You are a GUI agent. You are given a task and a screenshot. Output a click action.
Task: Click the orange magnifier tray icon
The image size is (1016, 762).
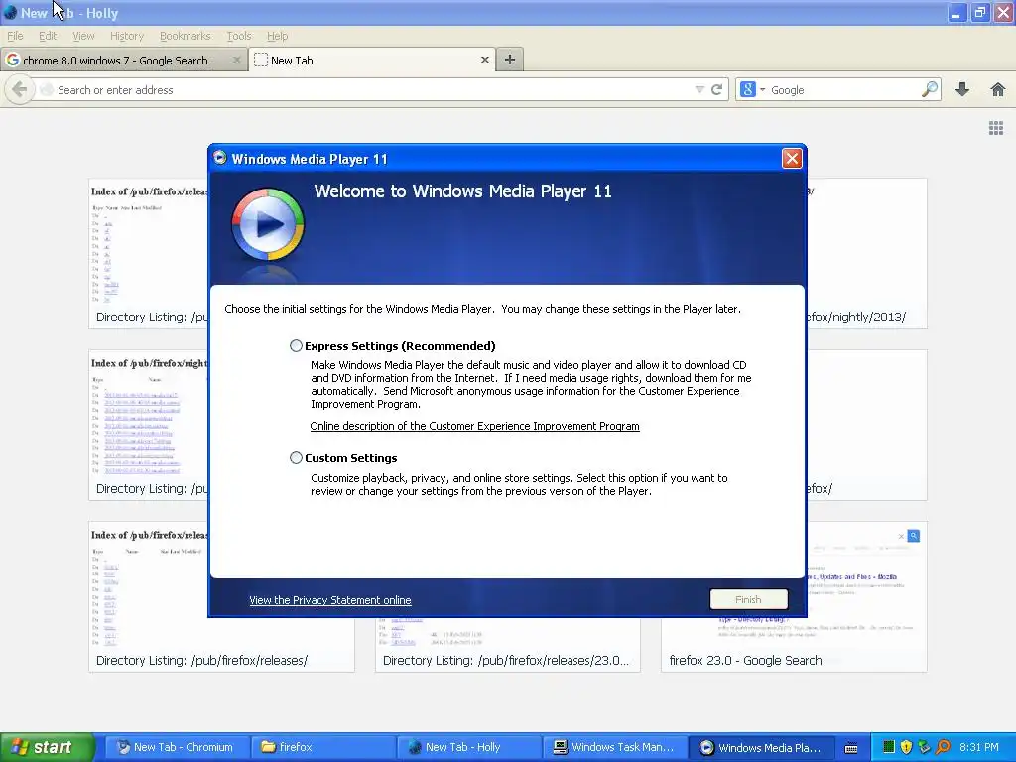point(943,747)
